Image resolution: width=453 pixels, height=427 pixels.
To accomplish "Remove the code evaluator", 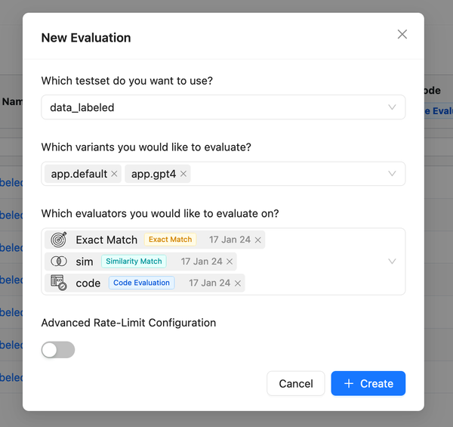I will (238, 283).
